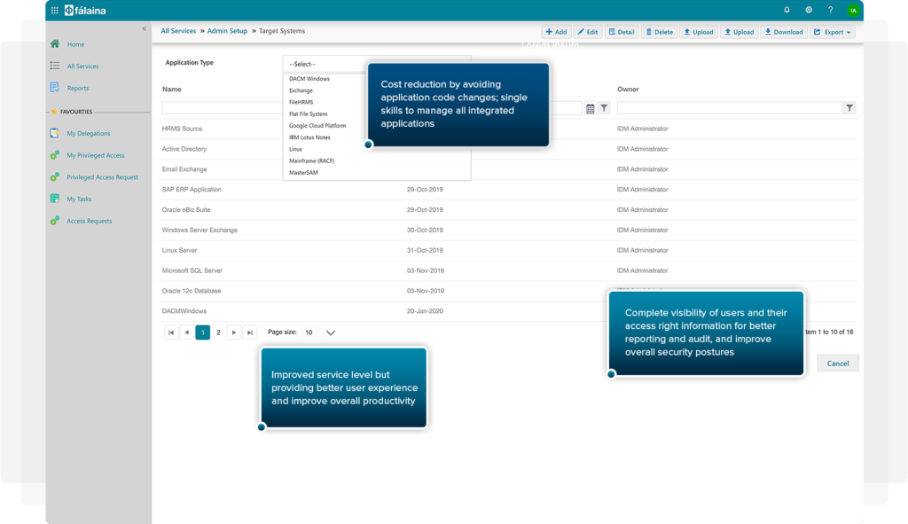Click the Privileged Access Request icon
908x524 pixels.
tap(55, 177)
